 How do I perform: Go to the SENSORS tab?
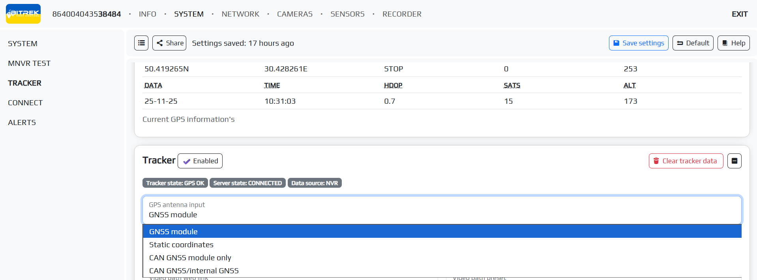pyautogui.click(x=347, y=14)
